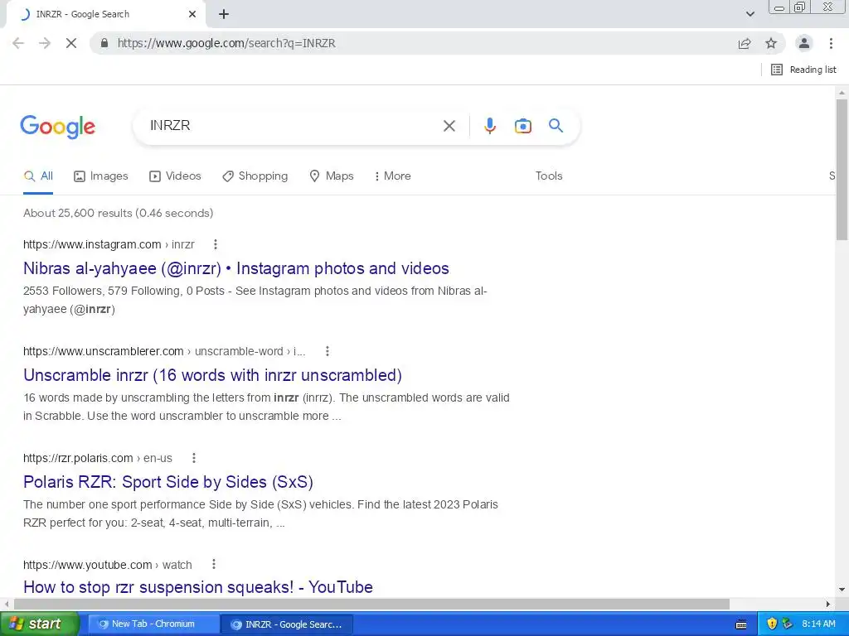The height and width of the screenshot is (636, 849).
Task: Switch to Maps results
Action: click(332, 176)
